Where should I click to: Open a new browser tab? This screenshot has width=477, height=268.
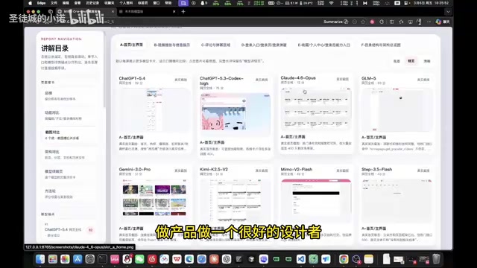tap(183, 12)
